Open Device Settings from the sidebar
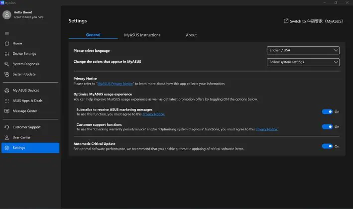 click(24, 54)
